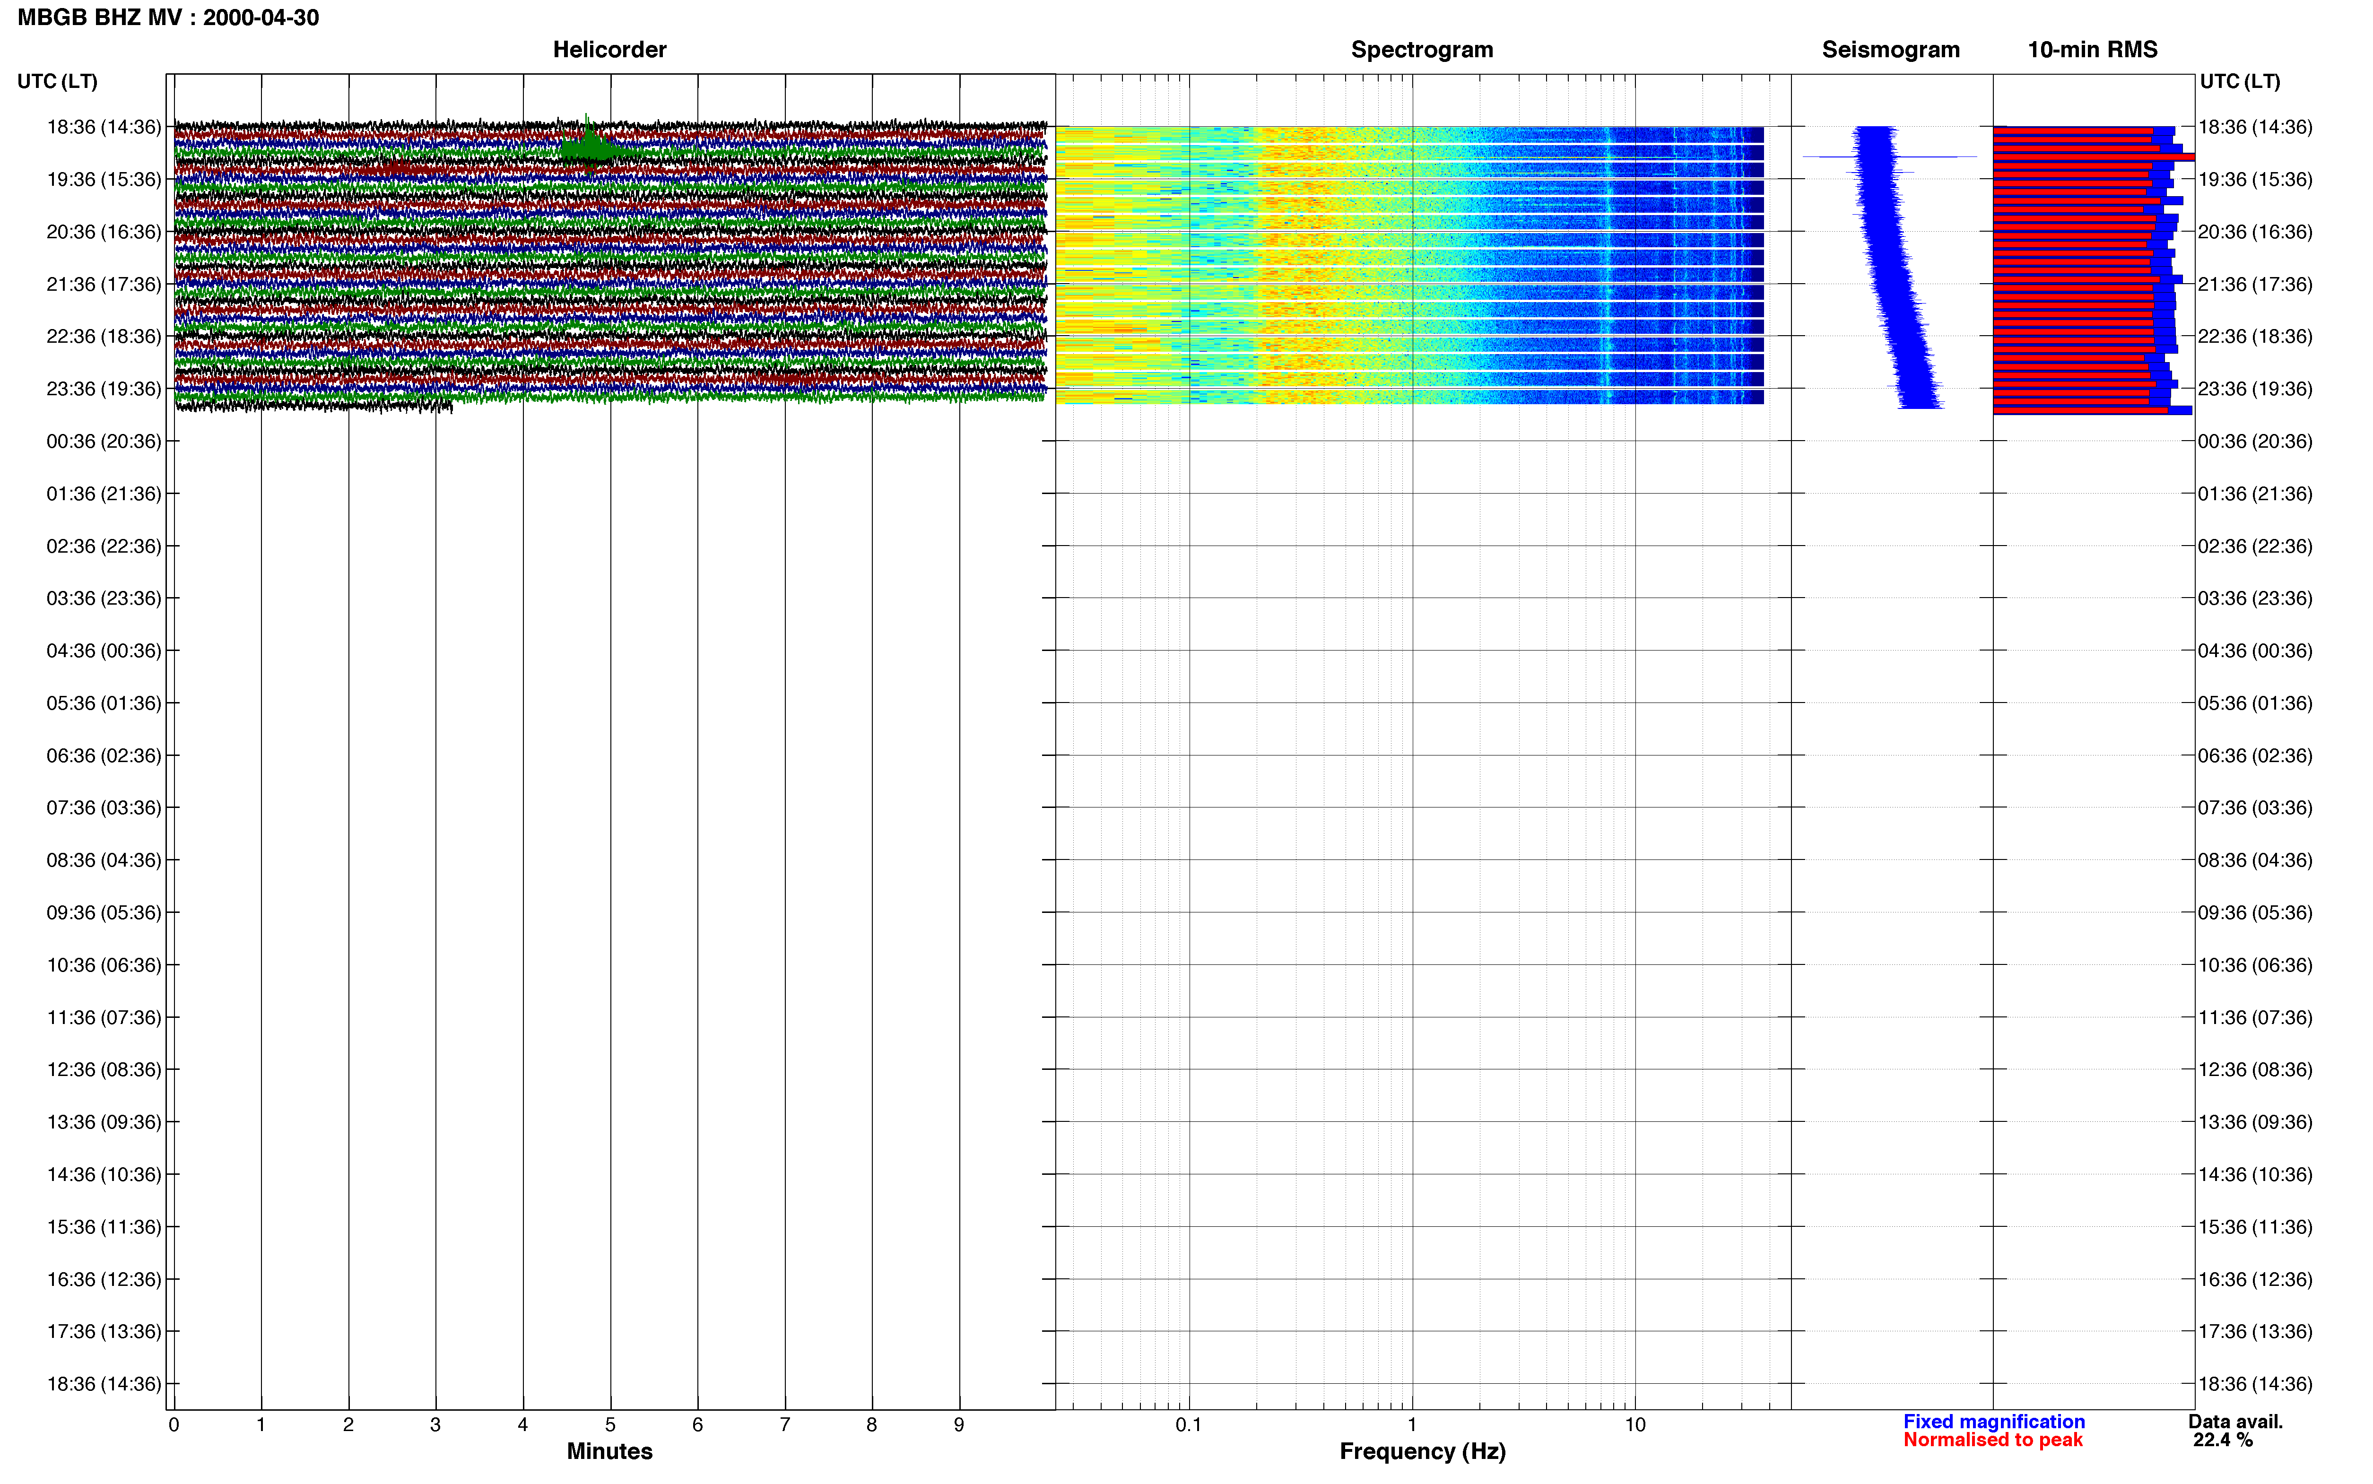Click the 'Minutes' x-axis label

[609, 1451]
